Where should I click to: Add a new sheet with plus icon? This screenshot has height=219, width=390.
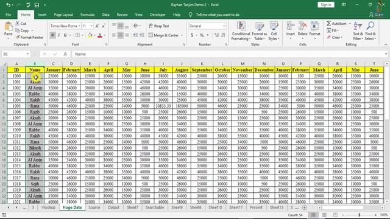(305, 207)
